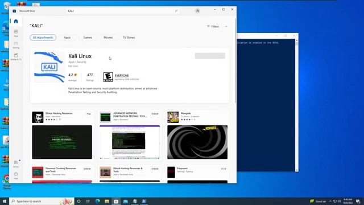364x205 pixels.
Task: Select the TV Shows department tab
Action: (129, 38)
